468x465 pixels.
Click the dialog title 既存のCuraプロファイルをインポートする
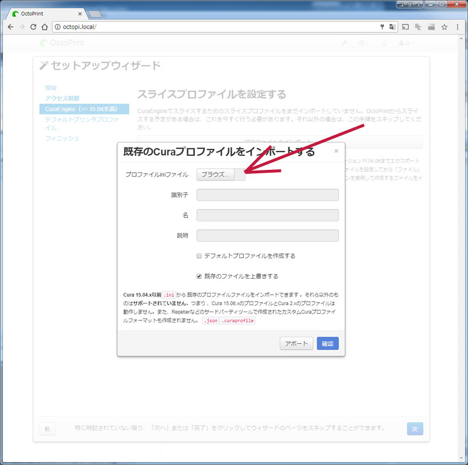(219, 152)
